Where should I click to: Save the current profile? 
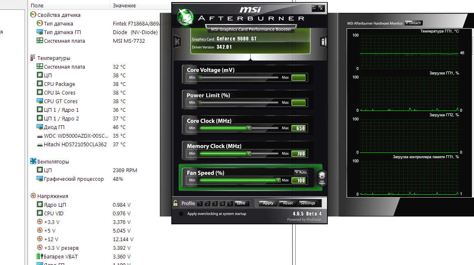(241, 203)
